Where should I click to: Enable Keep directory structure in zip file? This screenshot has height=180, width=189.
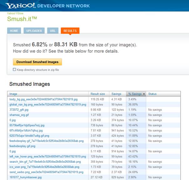(14, 70)
